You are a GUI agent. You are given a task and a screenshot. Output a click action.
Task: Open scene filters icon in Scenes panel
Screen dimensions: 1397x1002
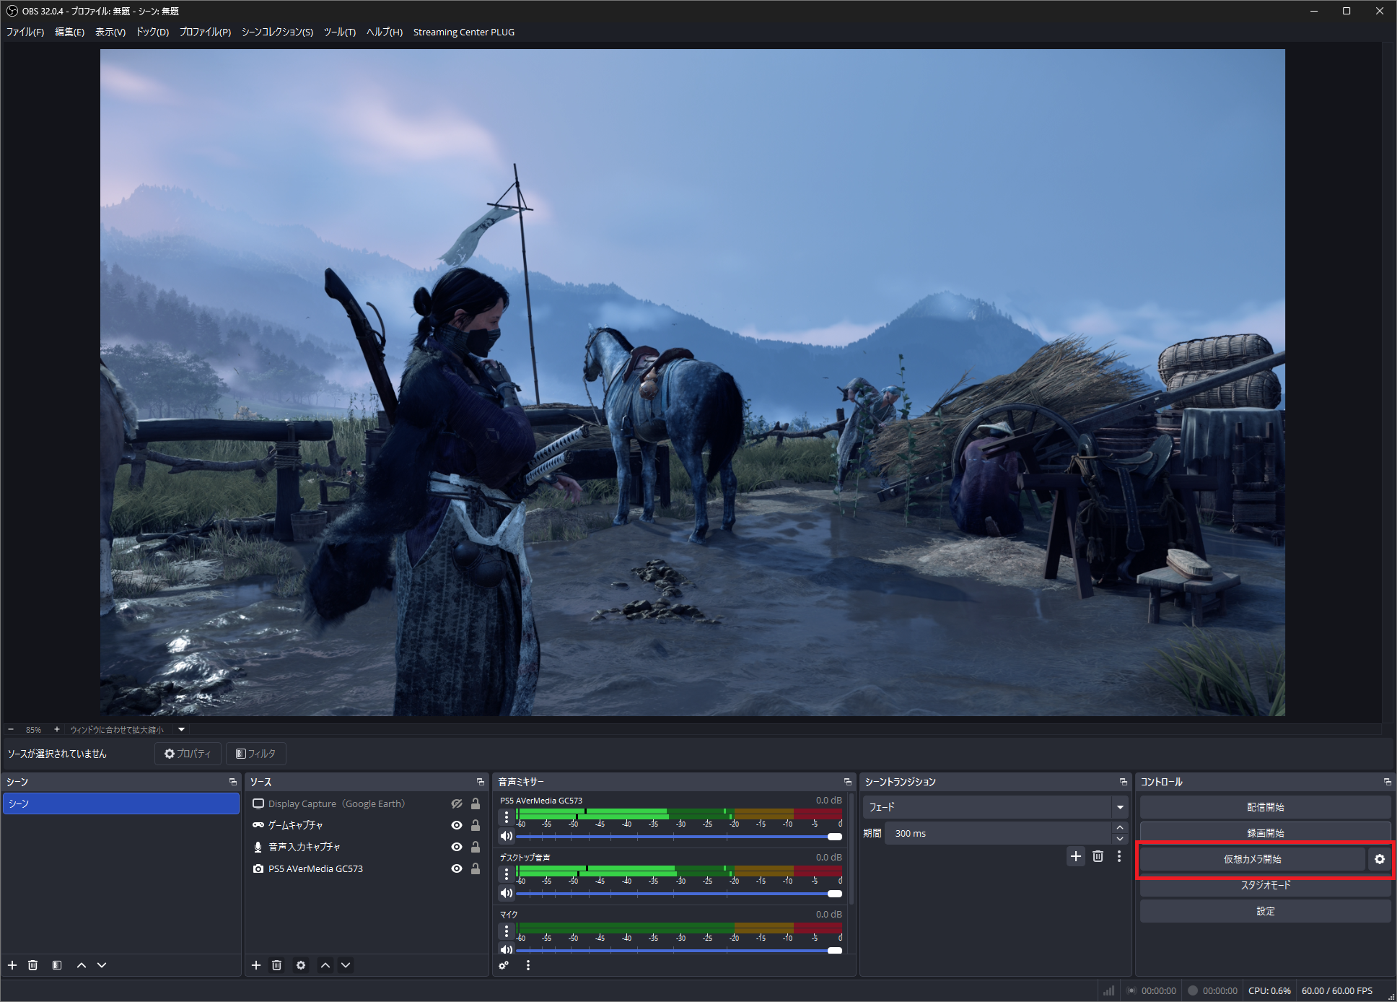click(57, 965)
